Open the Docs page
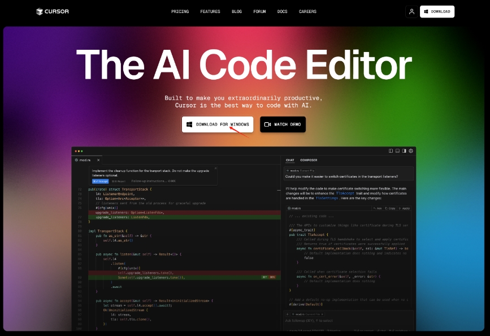 pyautogui.click(x=282, y=11)
